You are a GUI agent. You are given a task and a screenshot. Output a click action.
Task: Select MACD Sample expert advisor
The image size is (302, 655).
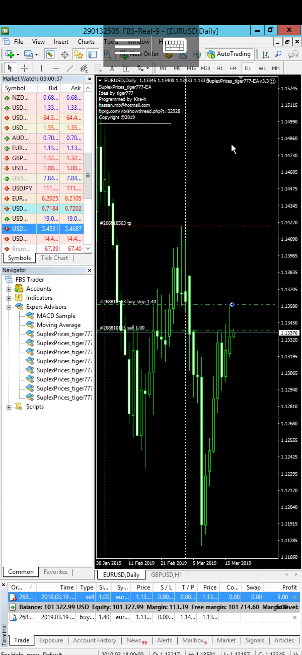[56, 316]
